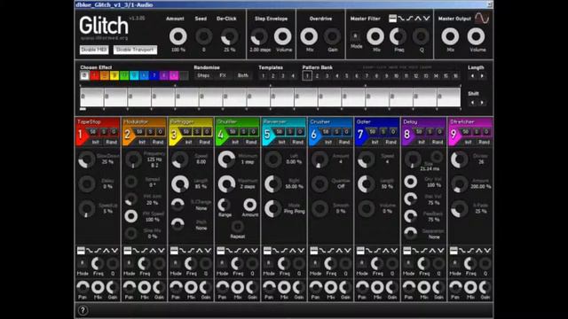
Task: Select master filter low-pass shape icon
Action: point(401,19)
